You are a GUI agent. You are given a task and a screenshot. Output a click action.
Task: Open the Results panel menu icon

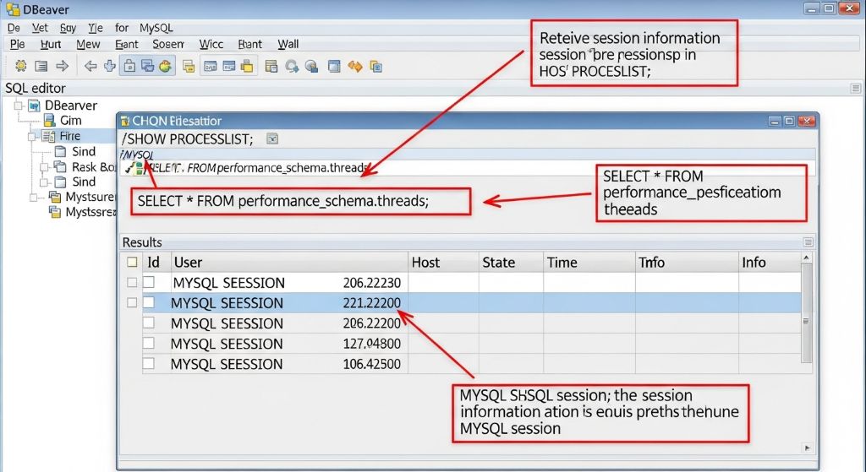tap(808, 242)
